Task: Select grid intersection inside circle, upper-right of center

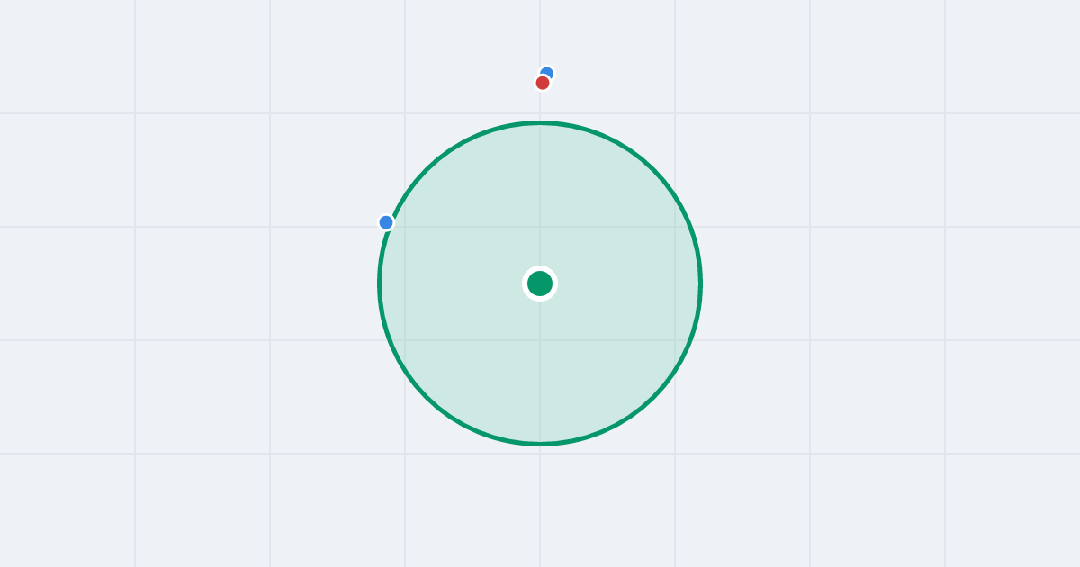Action: tap(675, 227)
